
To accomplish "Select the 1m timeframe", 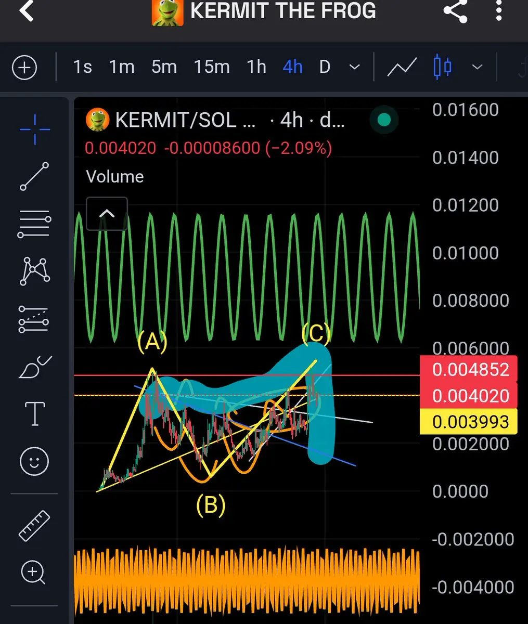I will click(122, 67).
